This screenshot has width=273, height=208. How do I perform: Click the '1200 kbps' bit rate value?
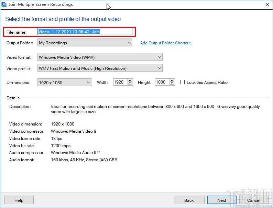61,146
